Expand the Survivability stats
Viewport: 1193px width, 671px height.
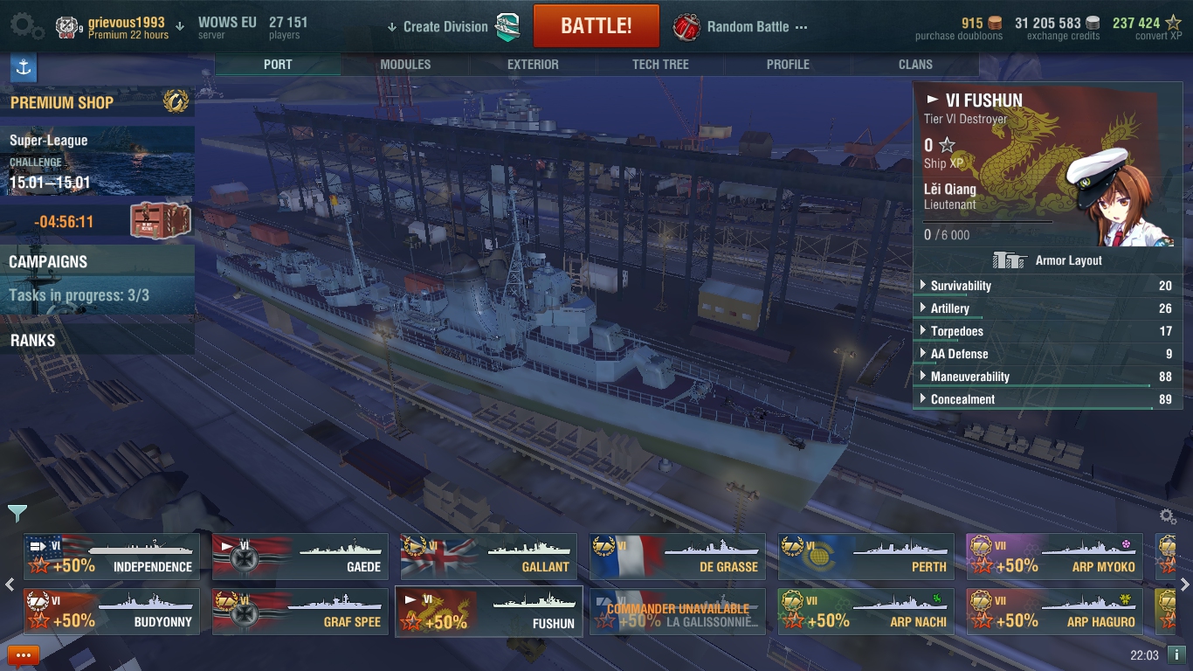click(x=1045, y=286)
